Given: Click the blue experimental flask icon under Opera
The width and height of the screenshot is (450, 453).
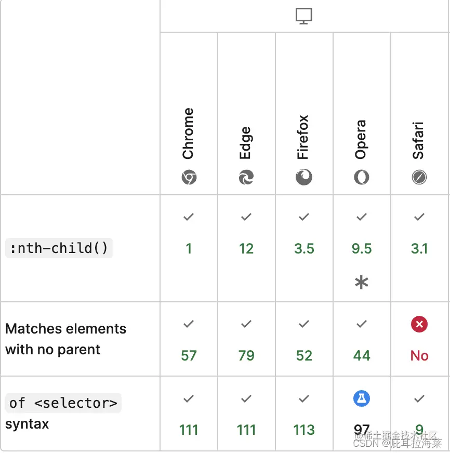Looking at the screenshot, I should [x=362, y=398].
